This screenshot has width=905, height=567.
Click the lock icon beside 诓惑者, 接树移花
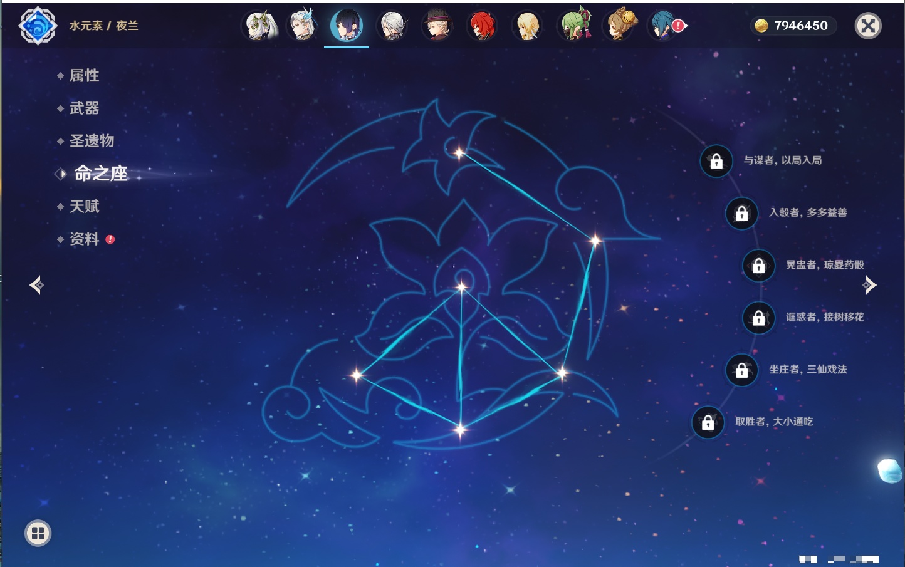tap(759, 318)
